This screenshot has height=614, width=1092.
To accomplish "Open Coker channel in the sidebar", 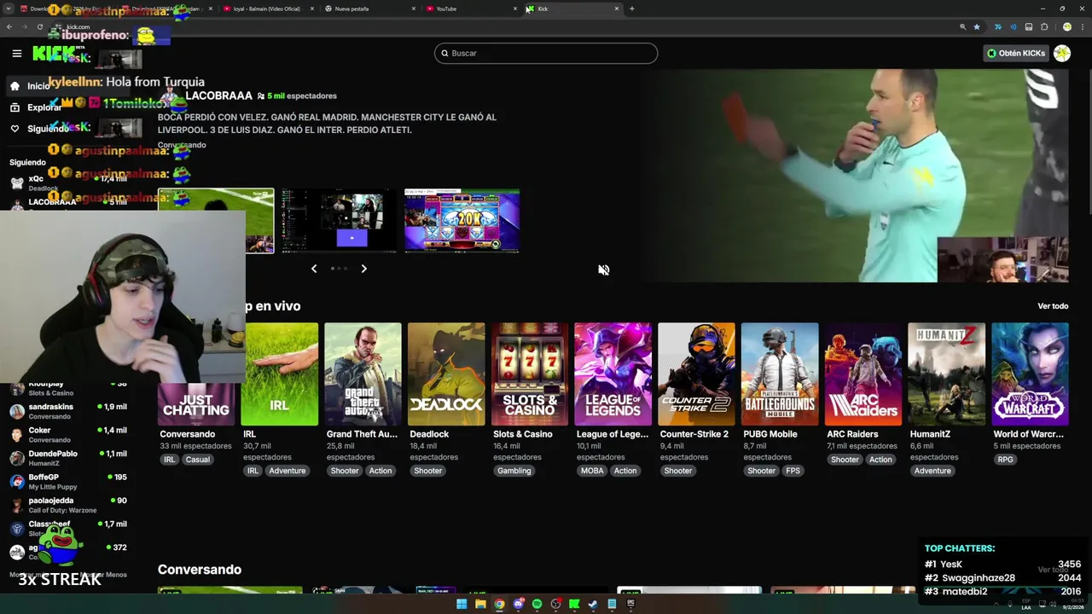I will coord(68,434).
